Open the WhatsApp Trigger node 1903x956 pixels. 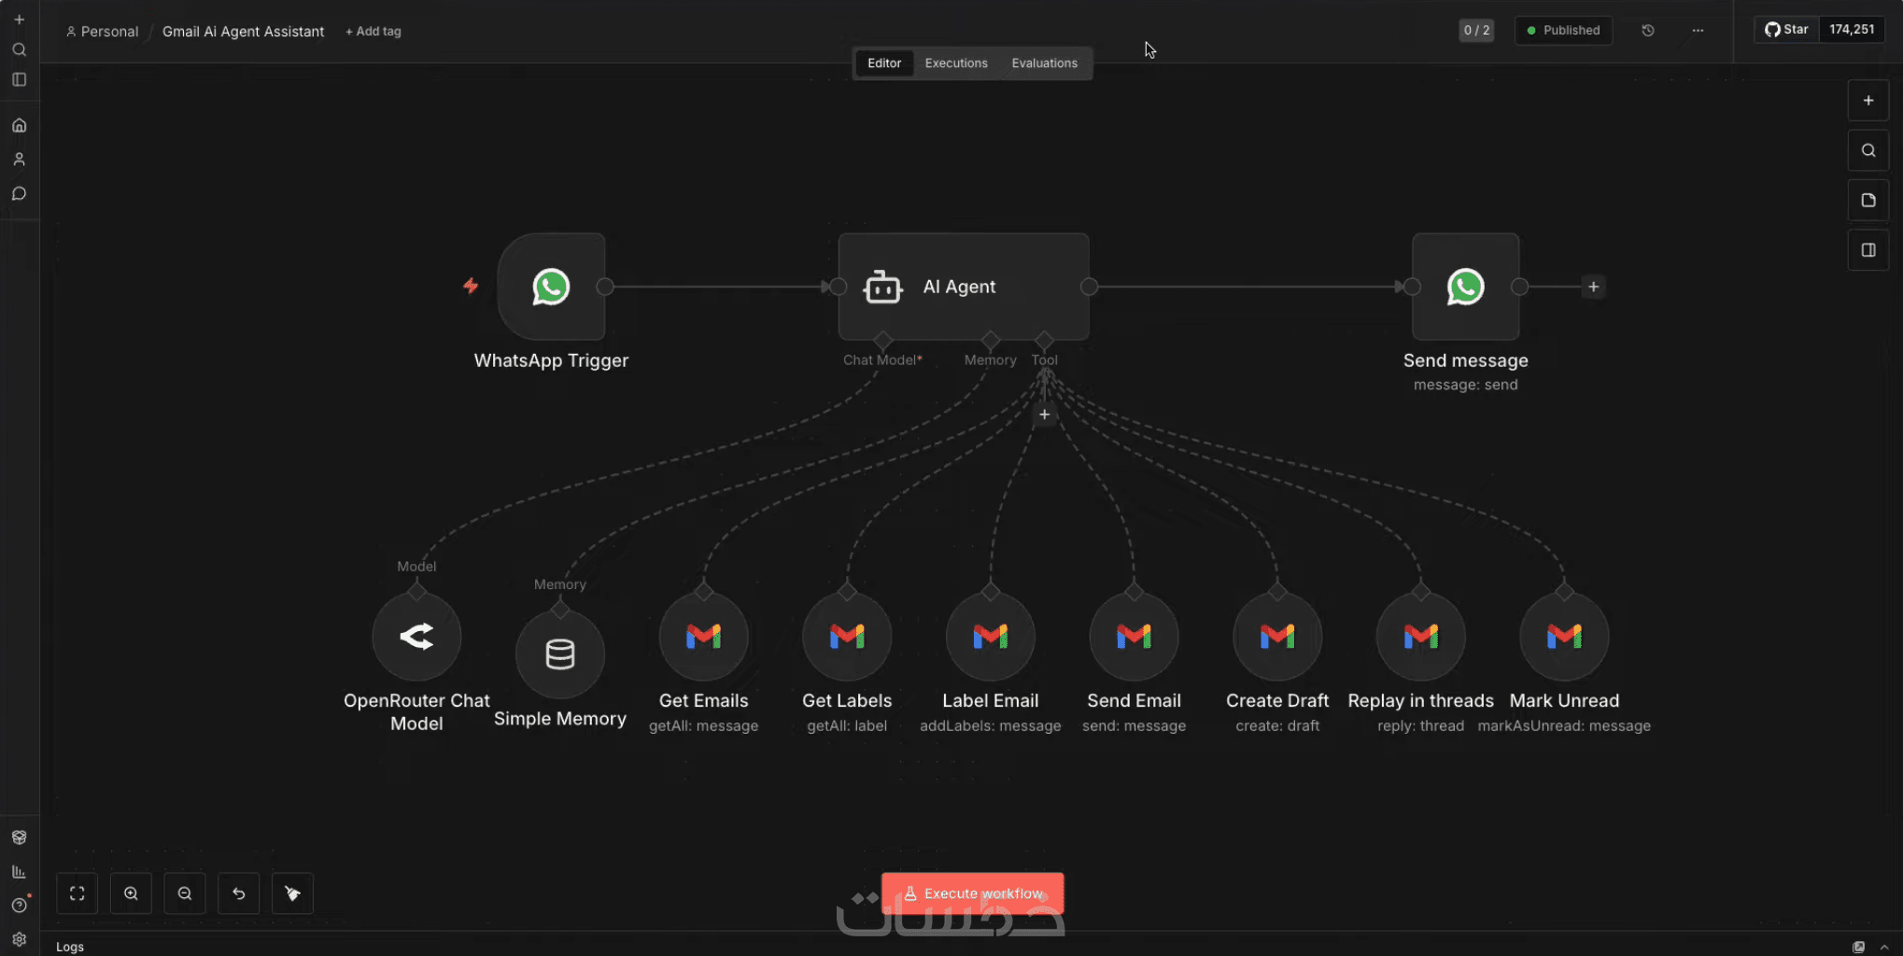551,287
